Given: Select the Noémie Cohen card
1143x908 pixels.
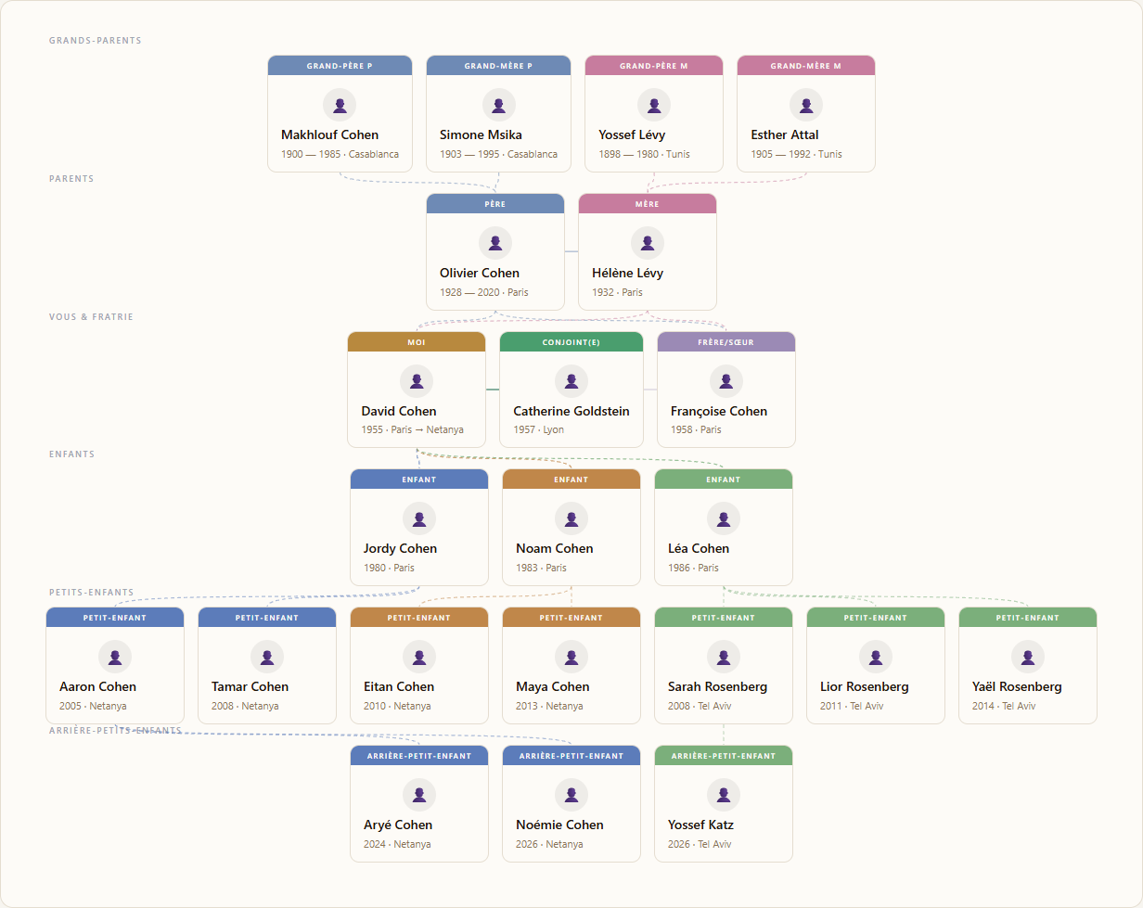Looking at the screenshot, I should (571, 803).
